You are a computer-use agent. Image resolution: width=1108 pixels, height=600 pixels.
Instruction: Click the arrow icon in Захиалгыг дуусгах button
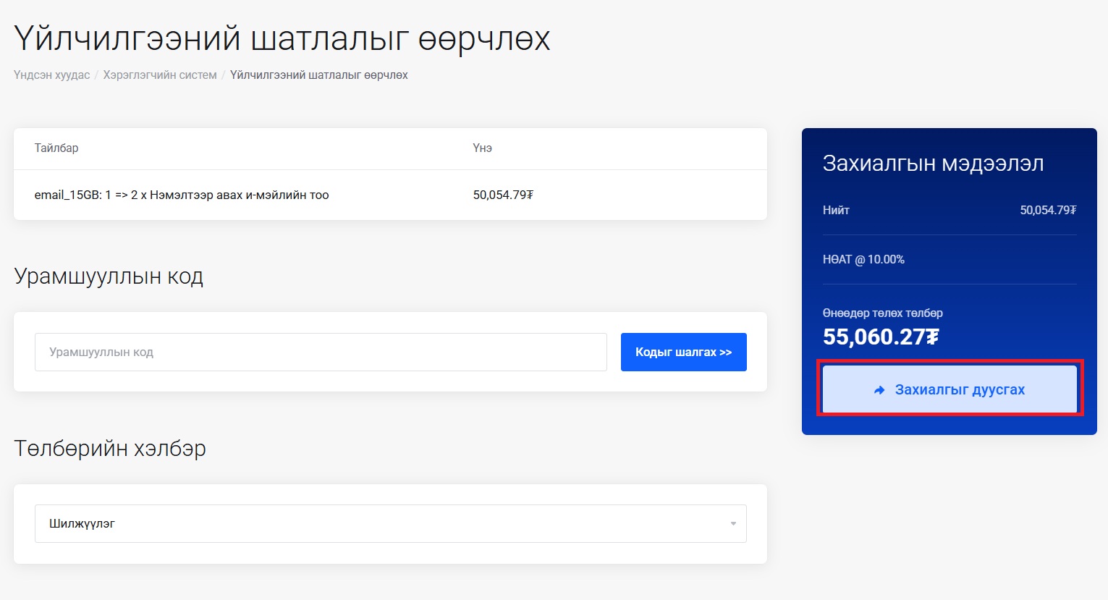879,390
